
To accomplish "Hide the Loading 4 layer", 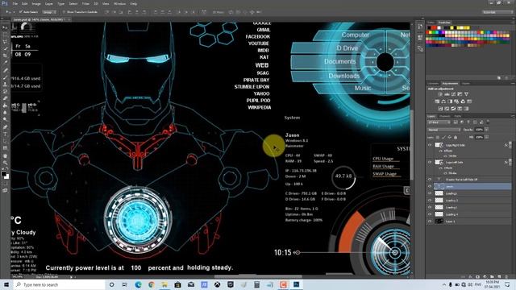I will coord(430,214).
